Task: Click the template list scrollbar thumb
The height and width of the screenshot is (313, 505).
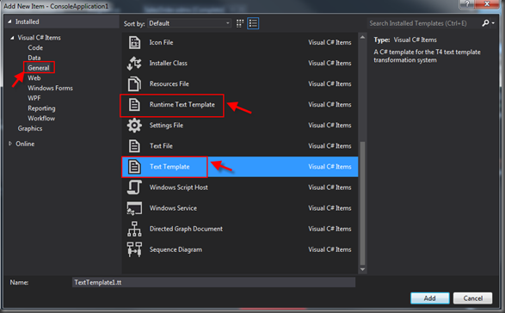Action: tap(363, 203)
